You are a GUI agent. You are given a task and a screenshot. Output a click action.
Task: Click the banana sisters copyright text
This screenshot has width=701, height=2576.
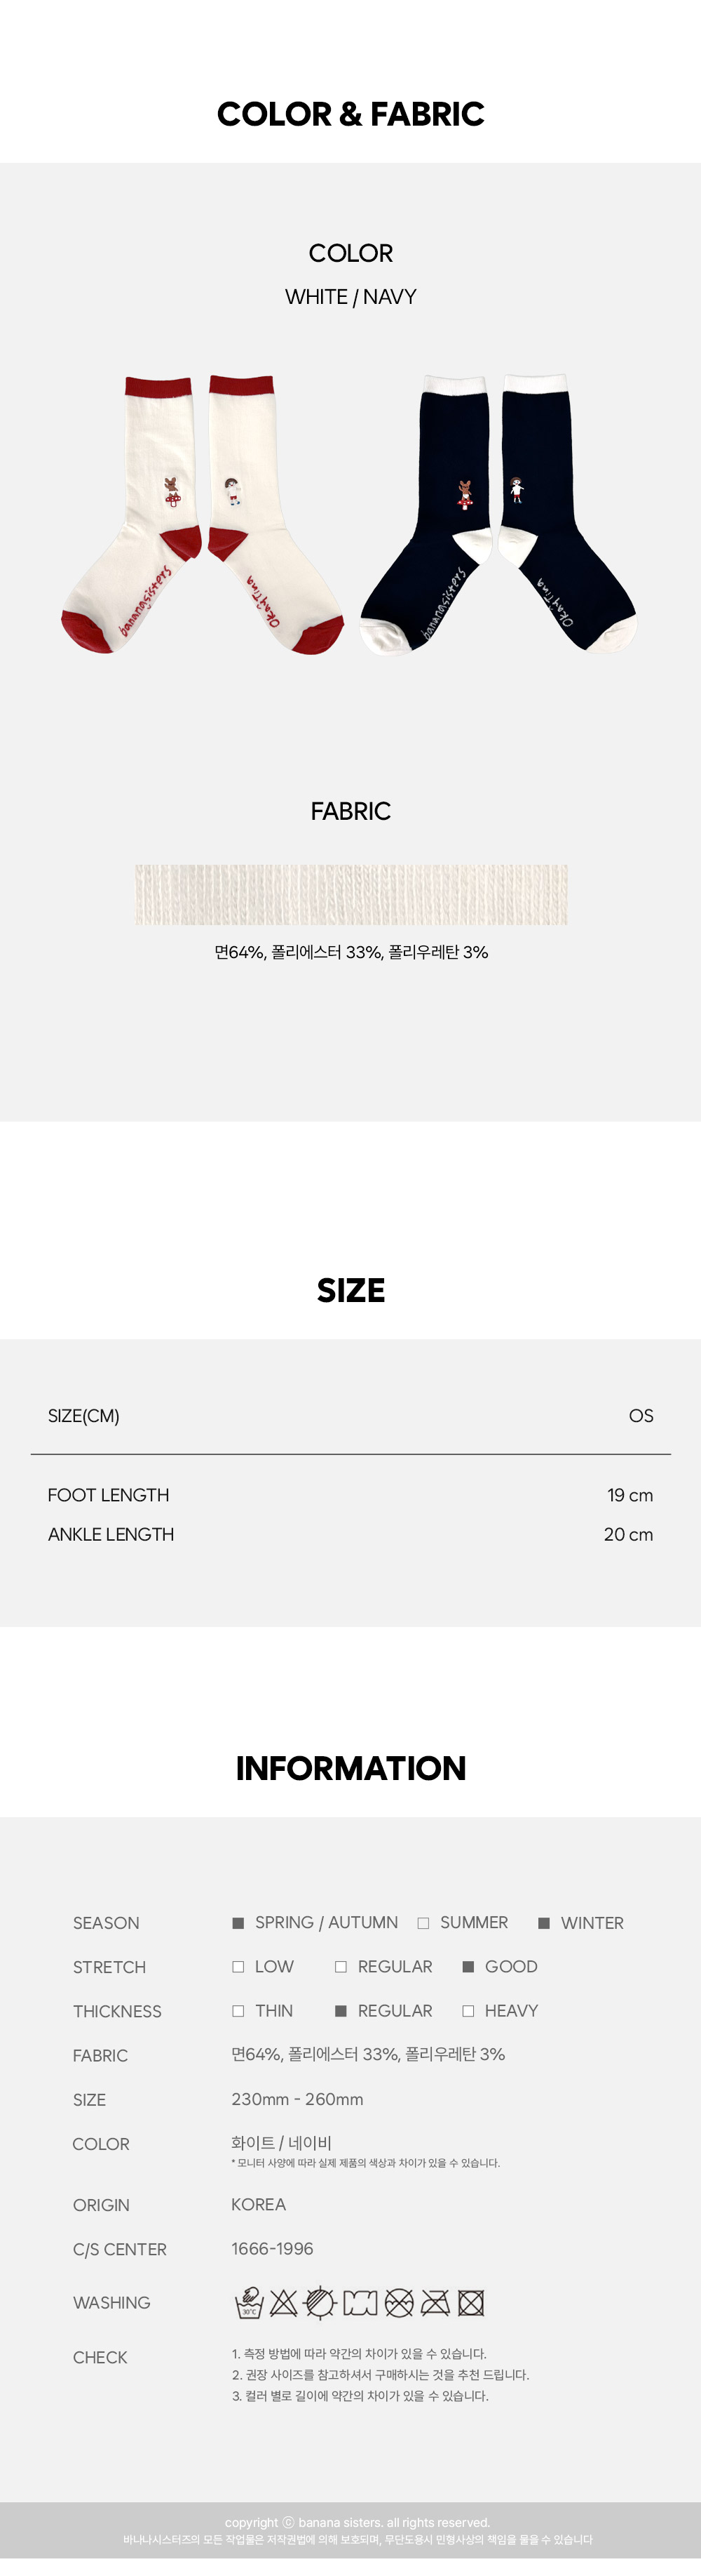click(x=358, y=2522)
